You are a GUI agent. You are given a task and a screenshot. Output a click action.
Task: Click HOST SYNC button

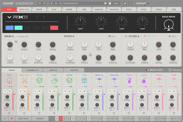tap(23, 119)
